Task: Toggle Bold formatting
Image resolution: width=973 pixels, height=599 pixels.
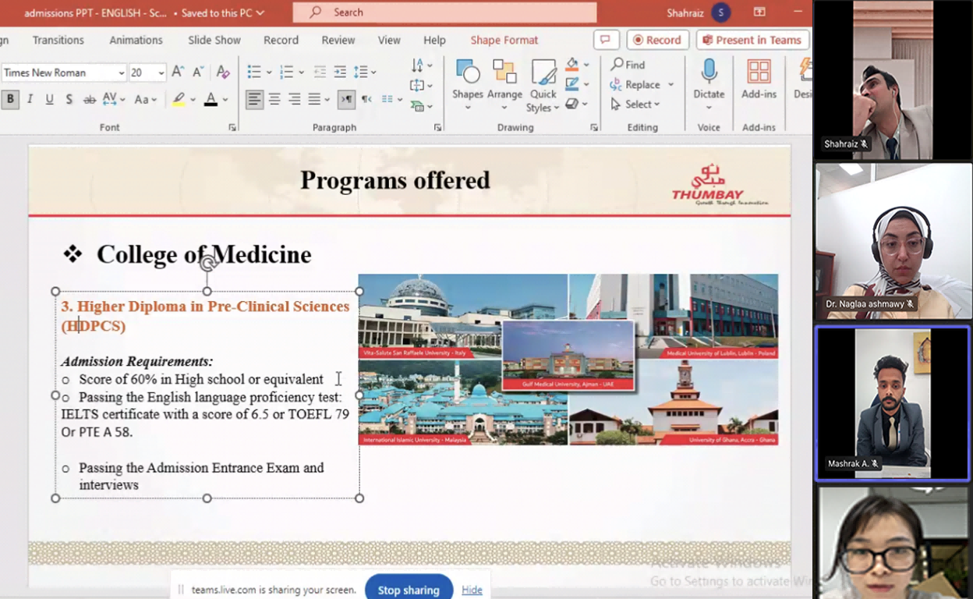Action: pyautogui.click(x=10, y=99)
